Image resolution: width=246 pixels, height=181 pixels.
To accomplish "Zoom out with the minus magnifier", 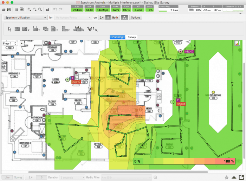I will coord(35,9).
